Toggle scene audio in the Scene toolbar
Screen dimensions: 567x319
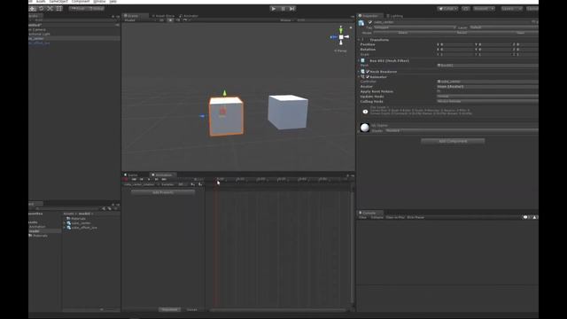[x=177, y=20]
